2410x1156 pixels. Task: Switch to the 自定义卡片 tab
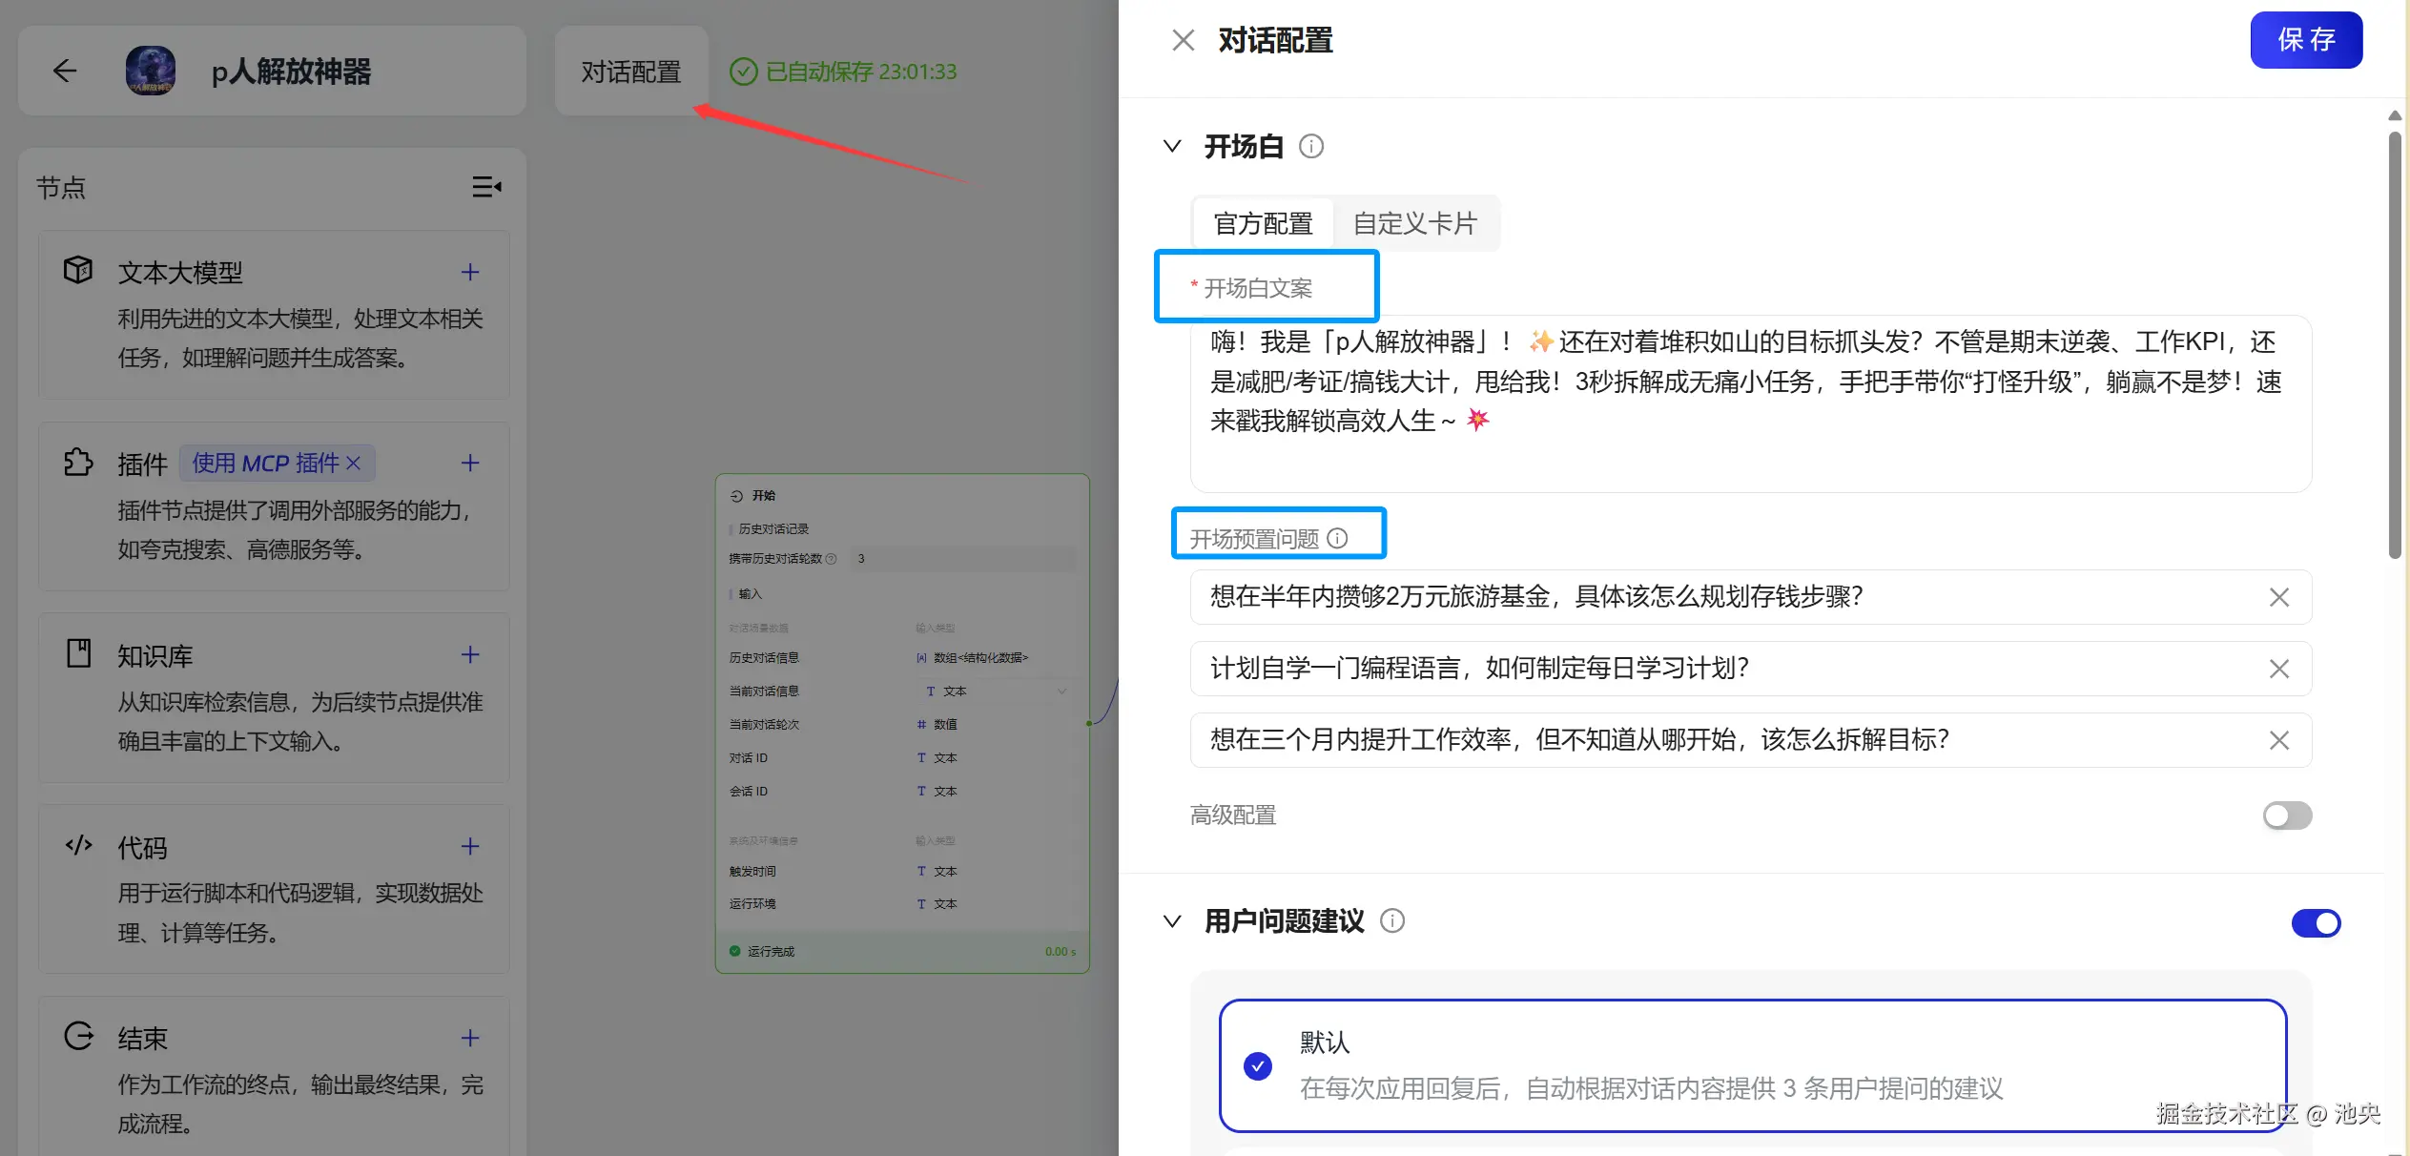click(x=1415, y=222)
